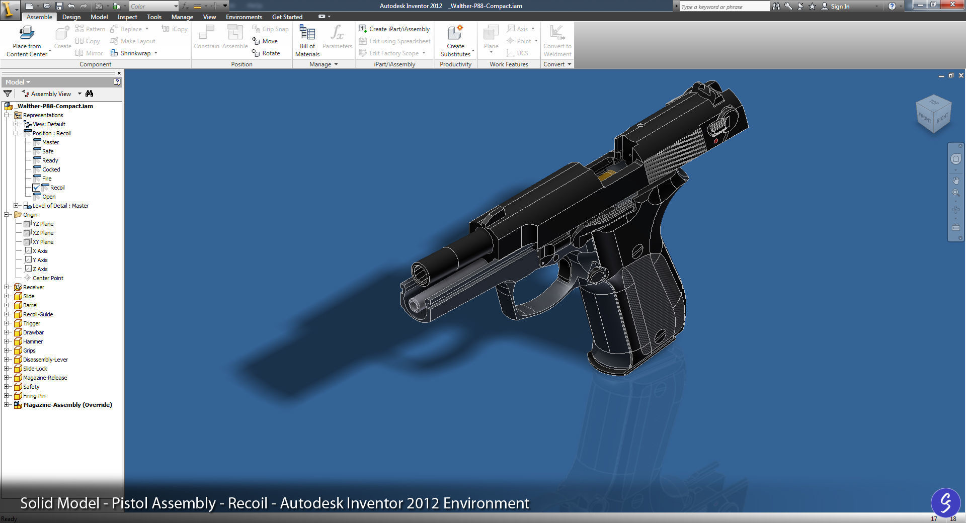Click the ViewCube in the viewport
Screen dimensions: 966x523
tap(933, 114)
